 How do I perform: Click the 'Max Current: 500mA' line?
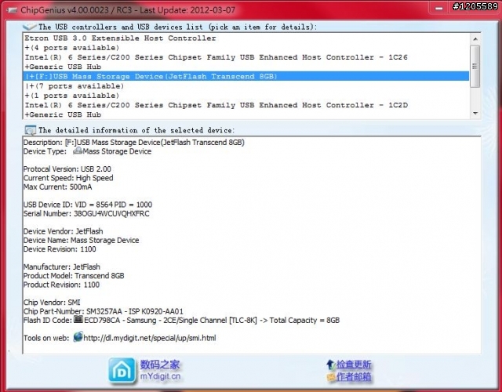[x=57, y=187]
